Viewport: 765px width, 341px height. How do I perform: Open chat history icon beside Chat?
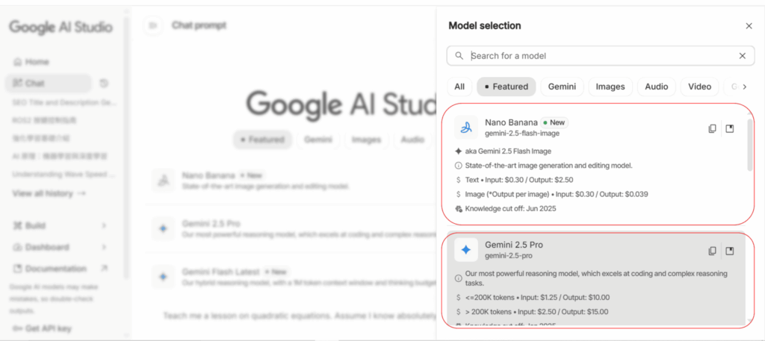[x=104, y=83]
